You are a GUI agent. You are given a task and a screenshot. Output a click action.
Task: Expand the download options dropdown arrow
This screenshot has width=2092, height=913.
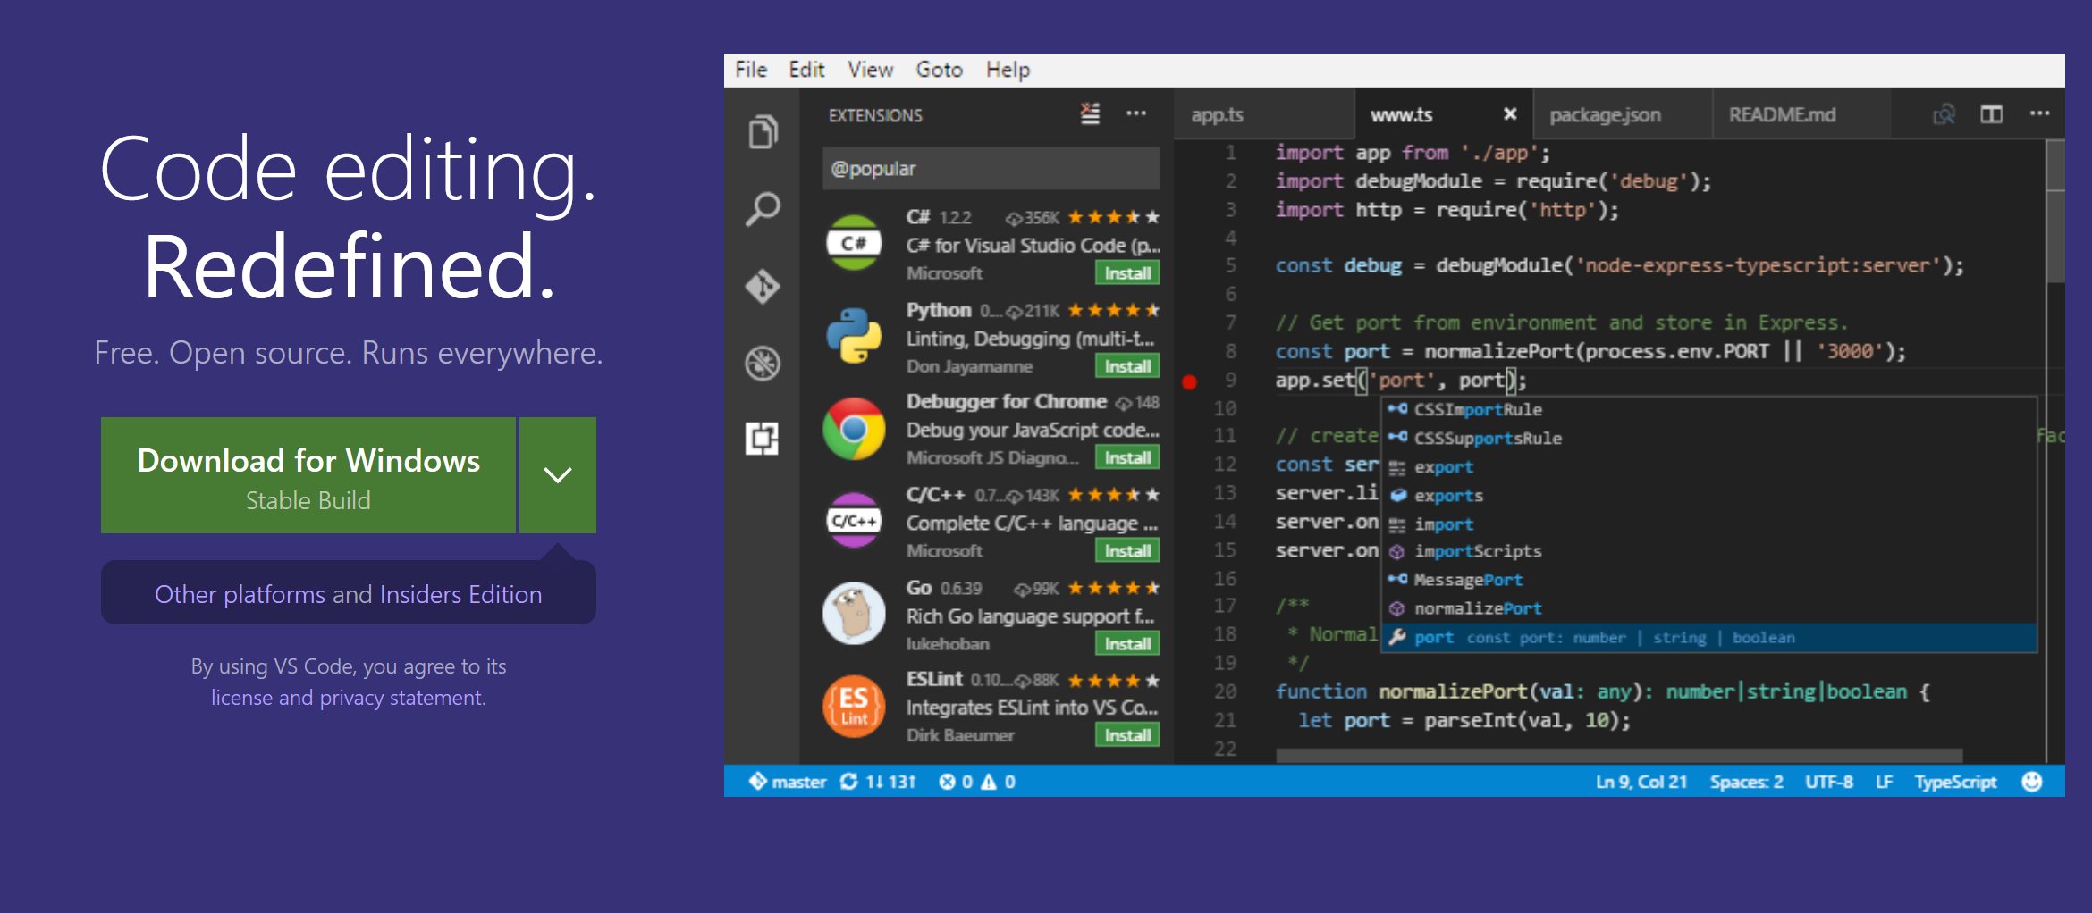coord(558,475)
